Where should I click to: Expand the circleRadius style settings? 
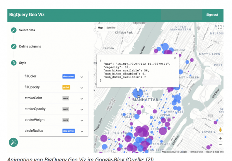[82, 131]
